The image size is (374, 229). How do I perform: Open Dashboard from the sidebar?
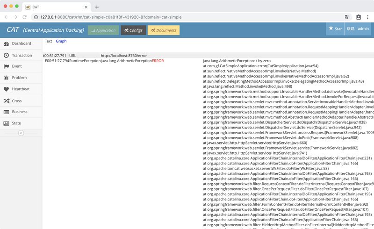pyautogui.click(x=22, y=43)
